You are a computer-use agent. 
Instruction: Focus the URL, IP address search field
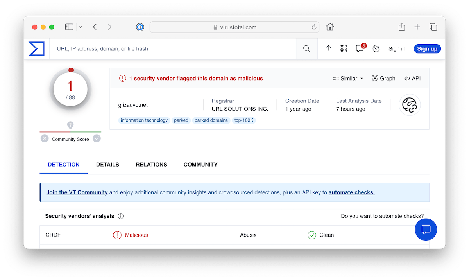tap(172, 49)
